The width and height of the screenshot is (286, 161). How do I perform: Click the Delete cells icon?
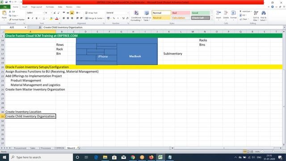point(226,13)
